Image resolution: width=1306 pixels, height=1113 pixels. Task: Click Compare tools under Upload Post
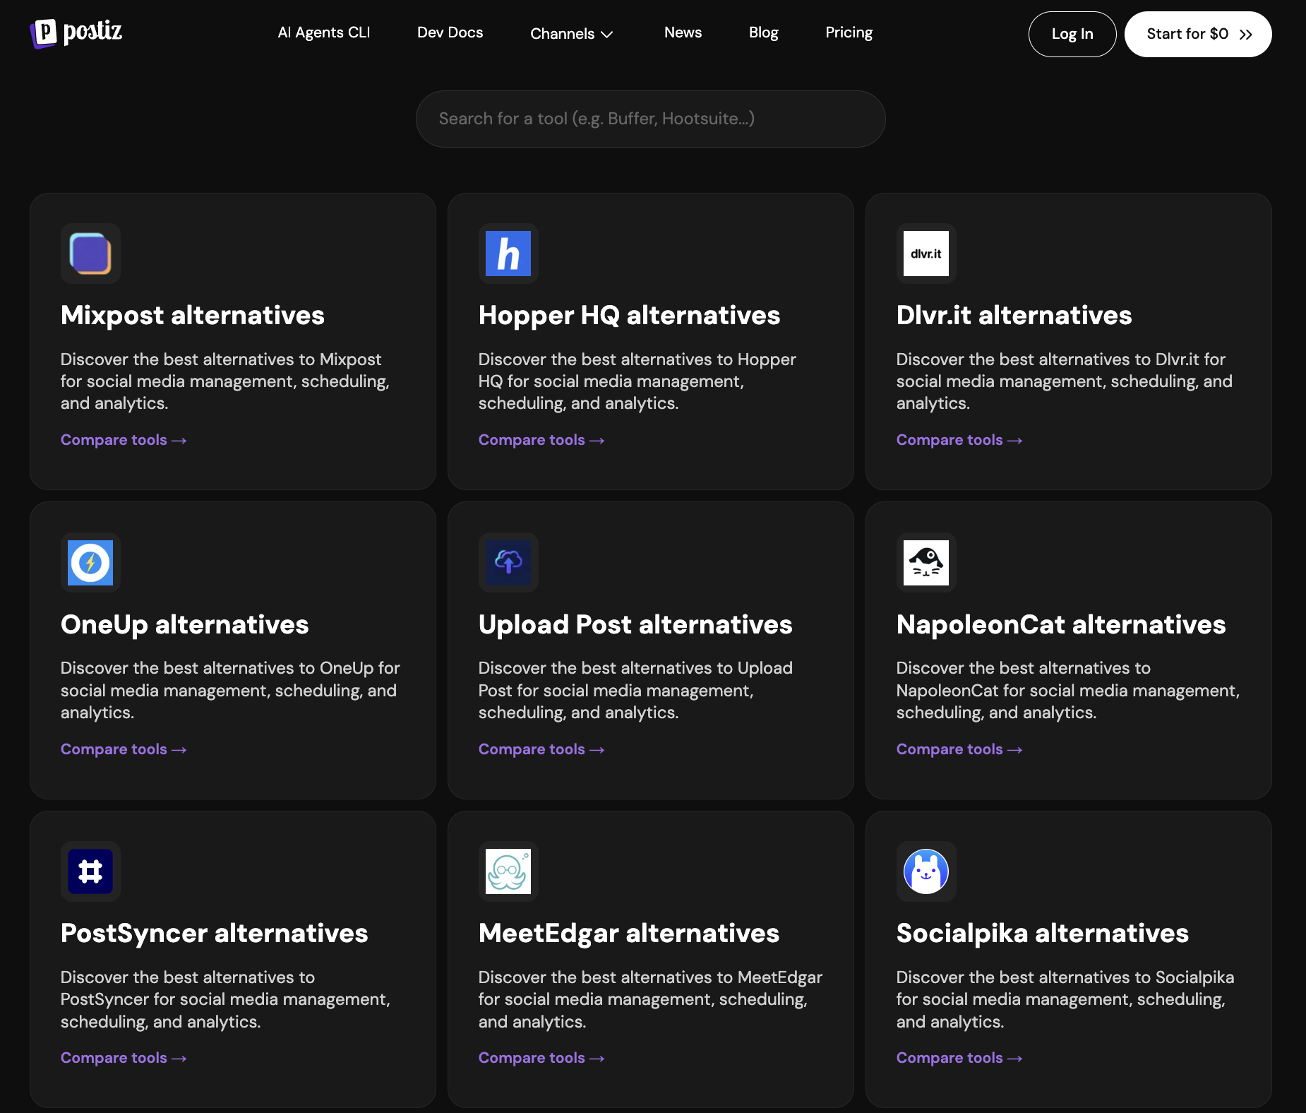[541, 749]
